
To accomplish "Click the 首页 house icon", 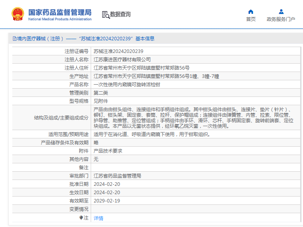I will [x=251, y=11].
